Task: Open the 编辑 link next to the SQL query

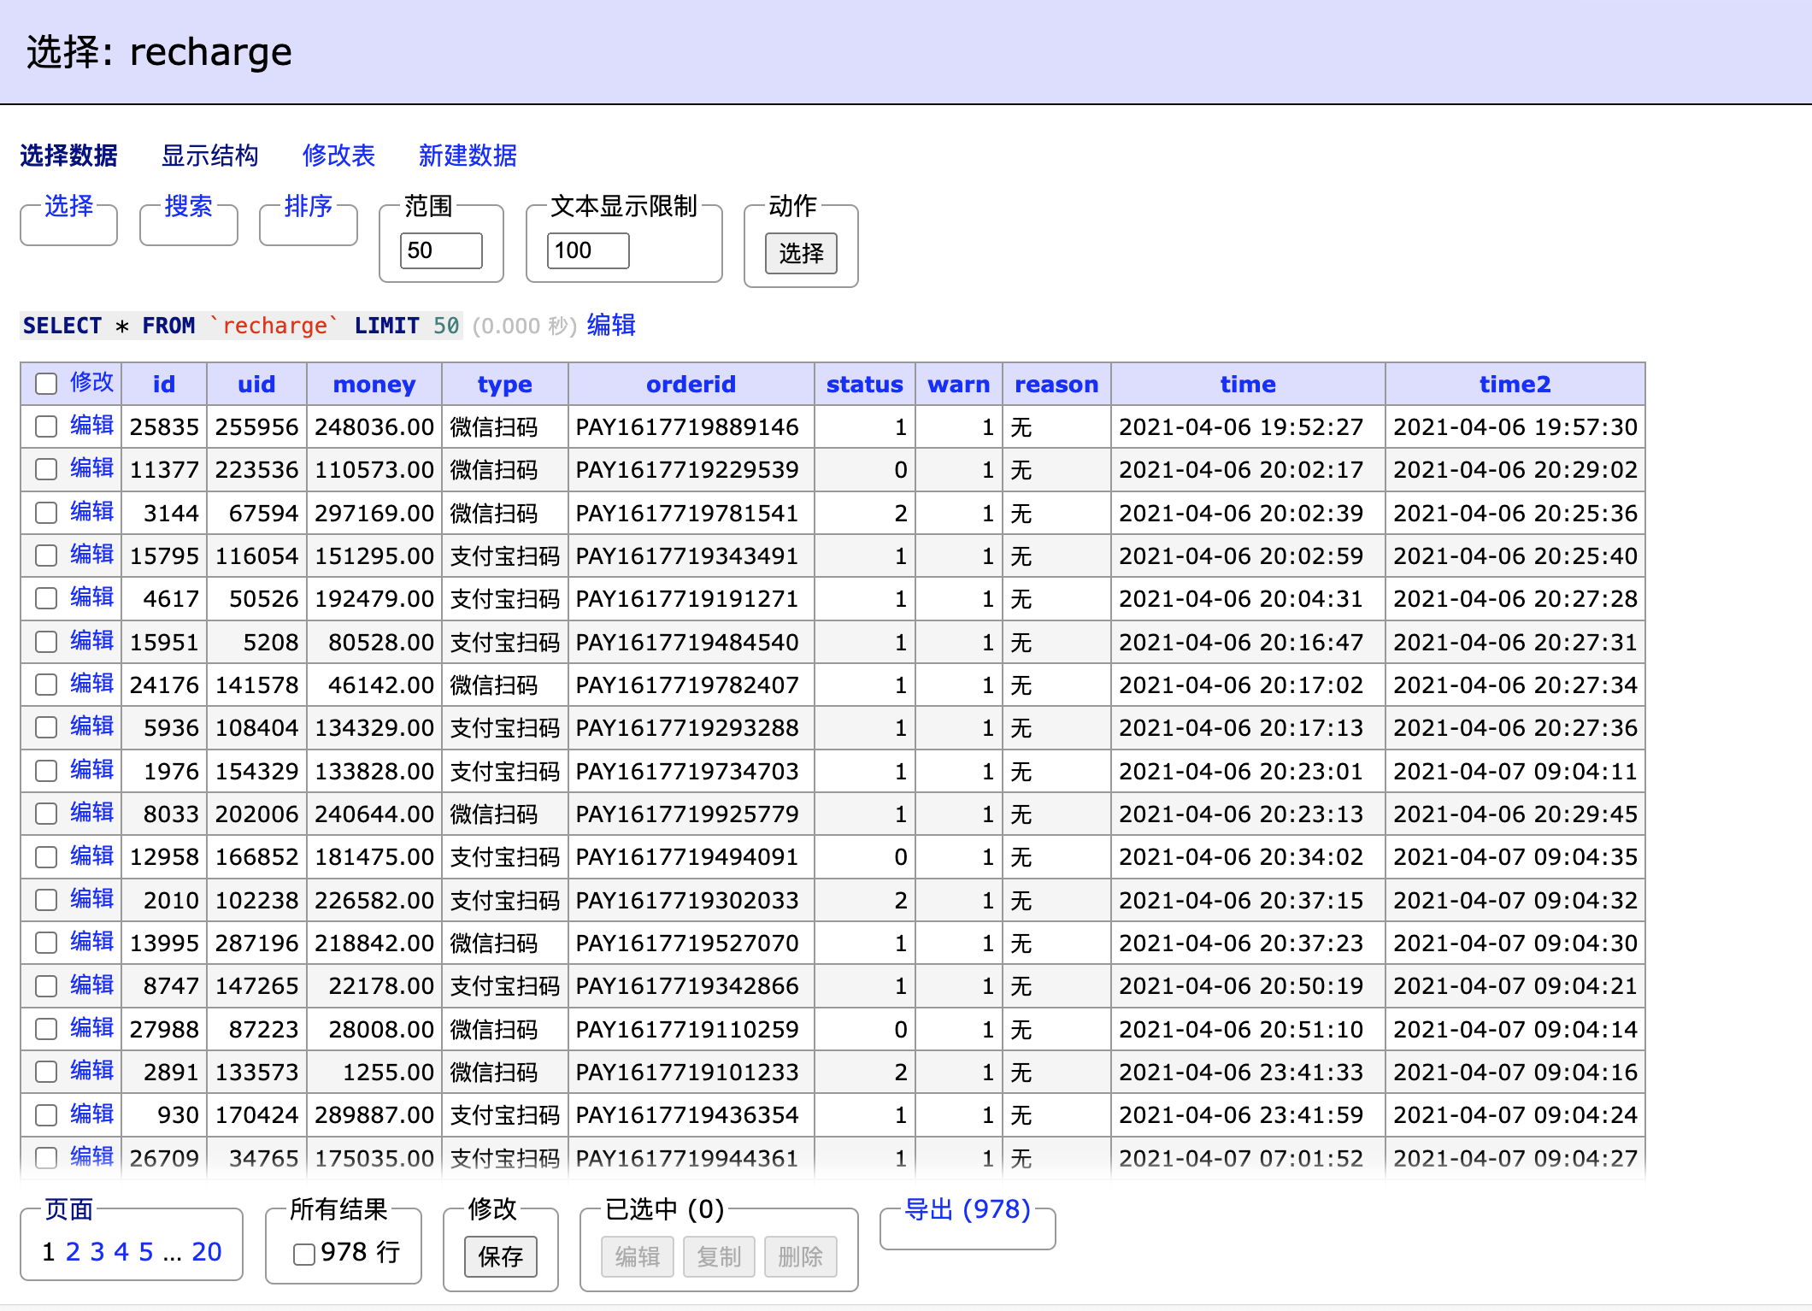Action: (x=611, y=326)
